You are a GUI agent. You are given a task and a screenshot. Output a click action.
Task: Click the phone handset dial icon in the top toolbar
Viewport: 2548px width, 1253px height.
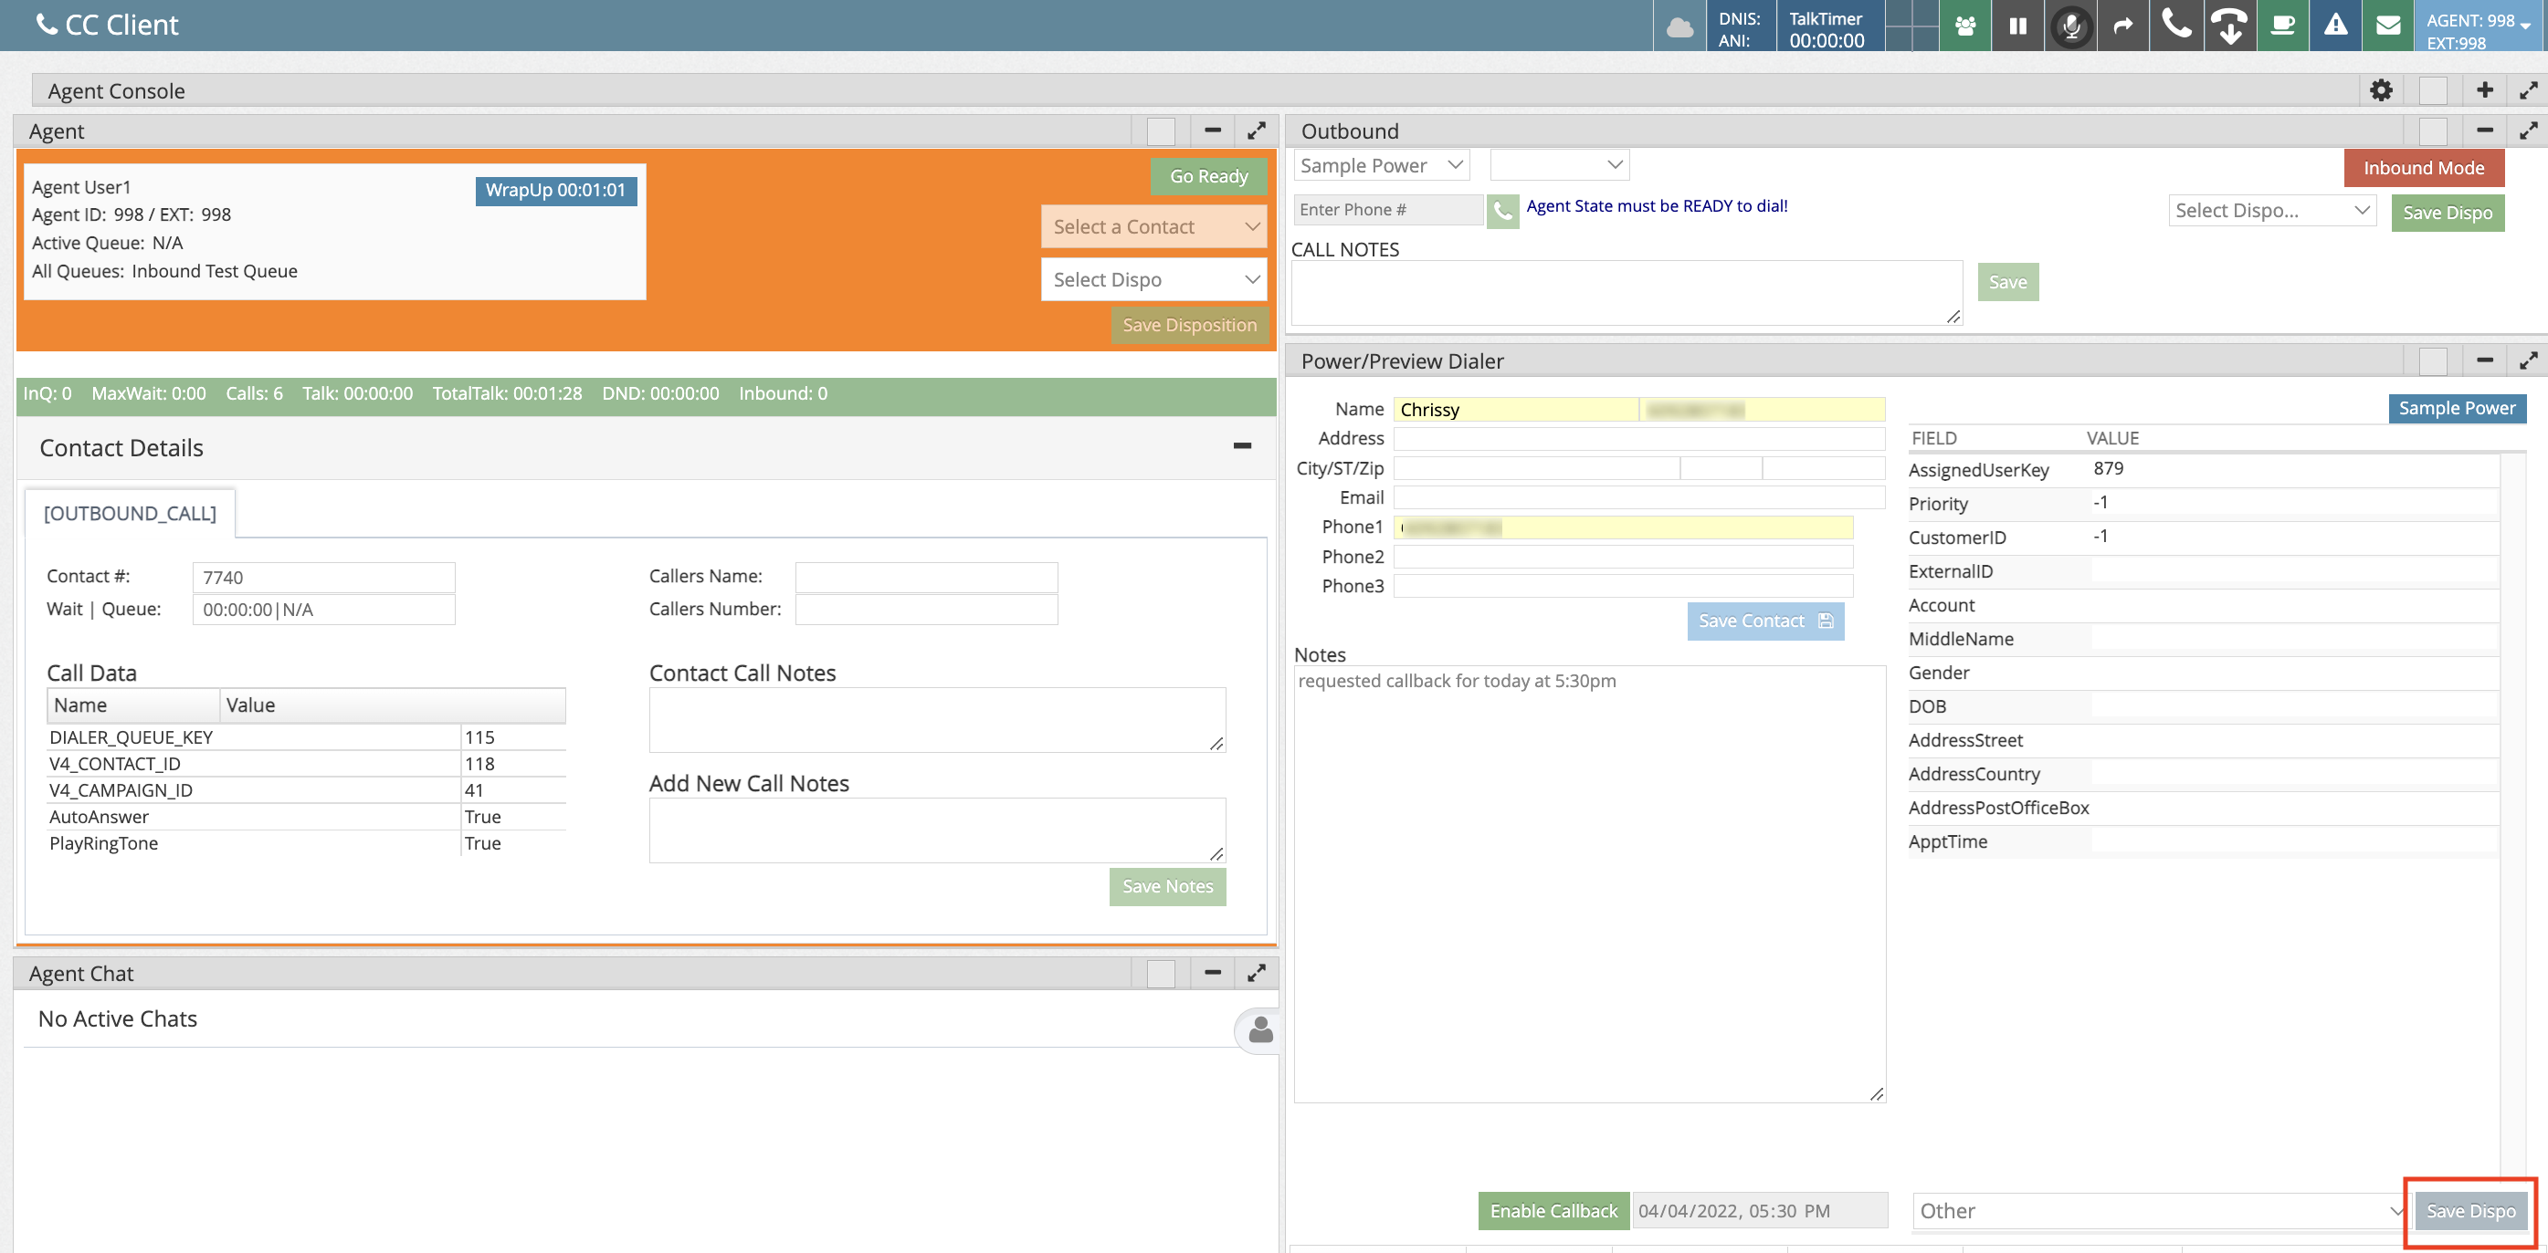[2177, 25]
